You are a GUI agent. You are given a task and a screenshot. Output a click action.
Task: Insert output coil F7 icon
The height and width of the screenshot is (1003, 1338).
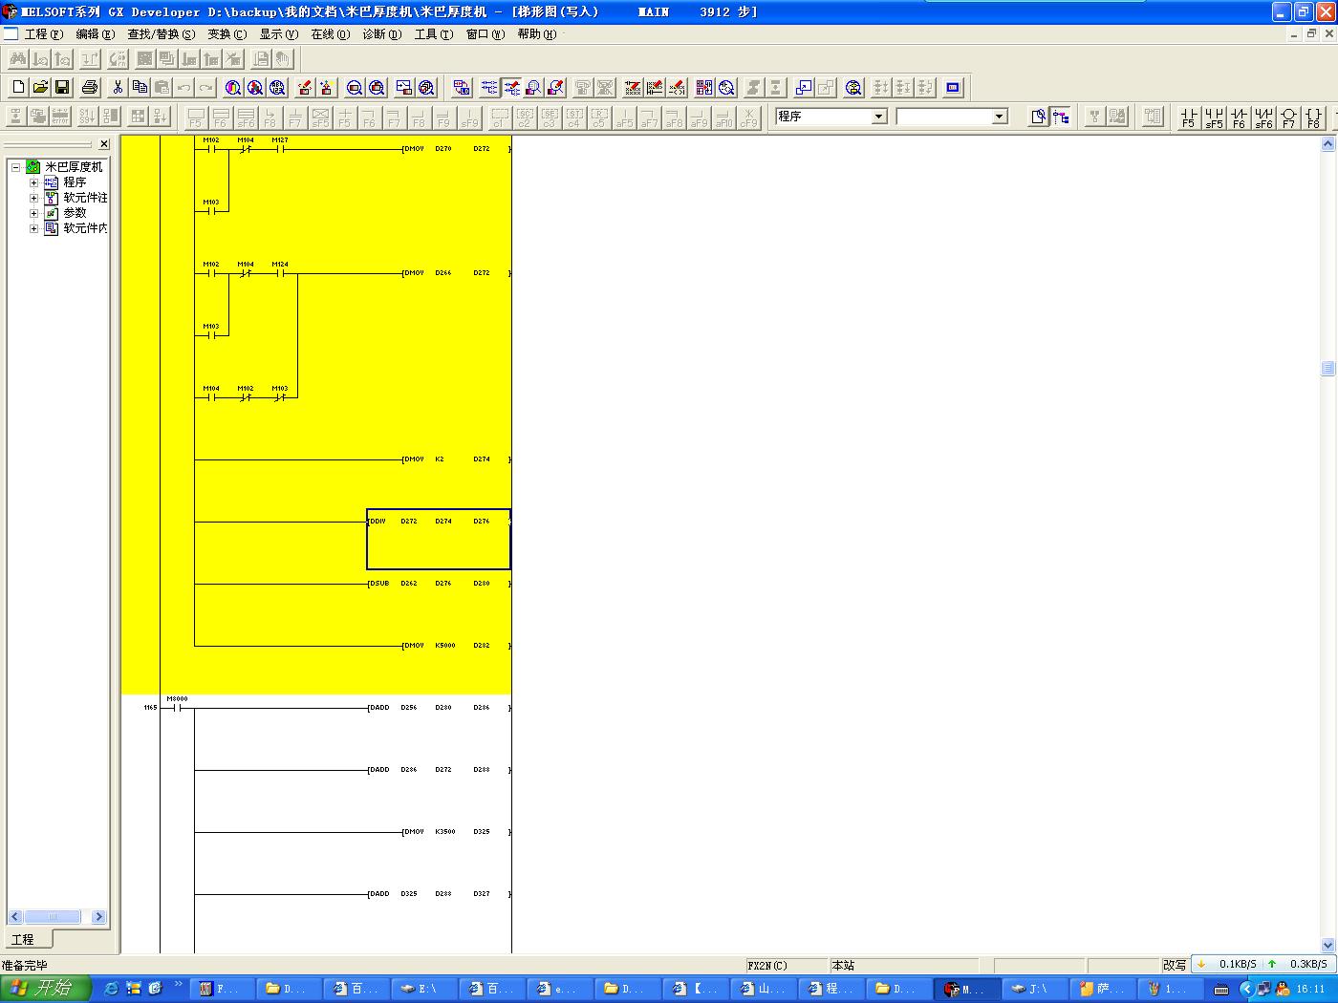(x=1288, y=117)
